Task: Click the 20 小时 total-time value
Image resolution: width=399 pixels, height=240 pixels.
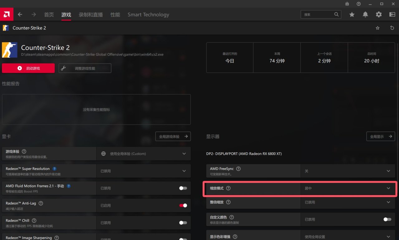Action: point(372,61)
